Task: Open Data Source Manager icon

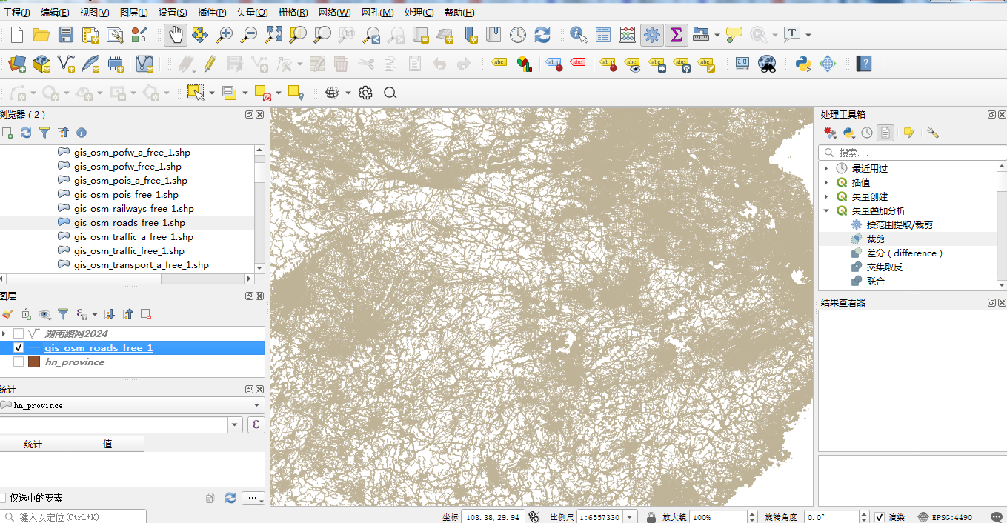Action: (16, 64)
